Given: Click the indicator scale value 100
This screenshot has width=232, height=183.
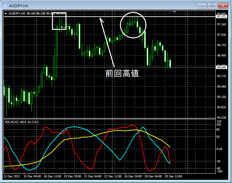Looking at the screenshot, I should (218, 124).
